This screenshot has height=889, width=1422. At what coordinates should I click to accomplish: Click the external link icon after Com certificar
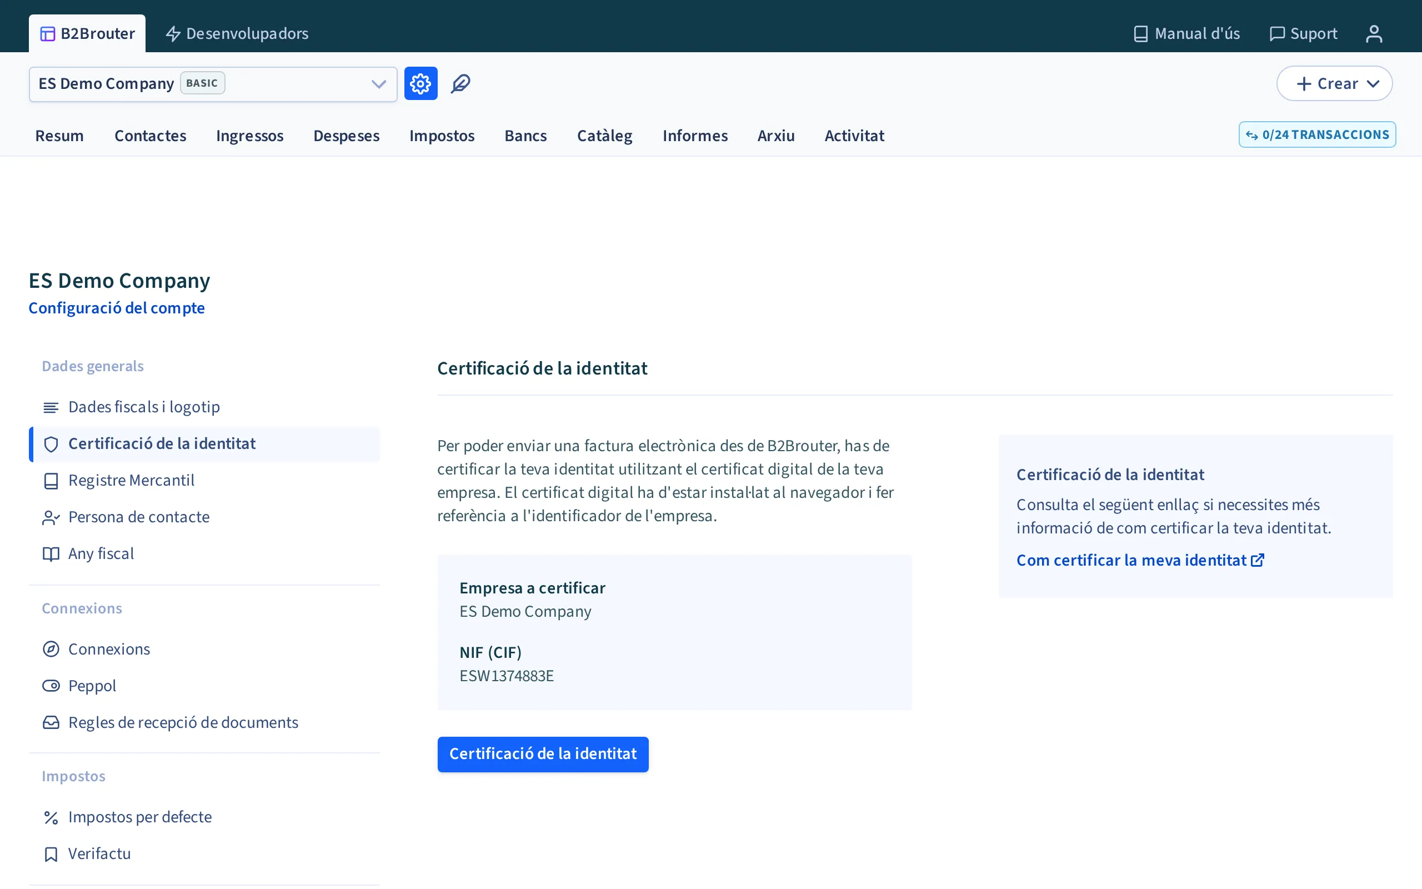(1258, 560)
